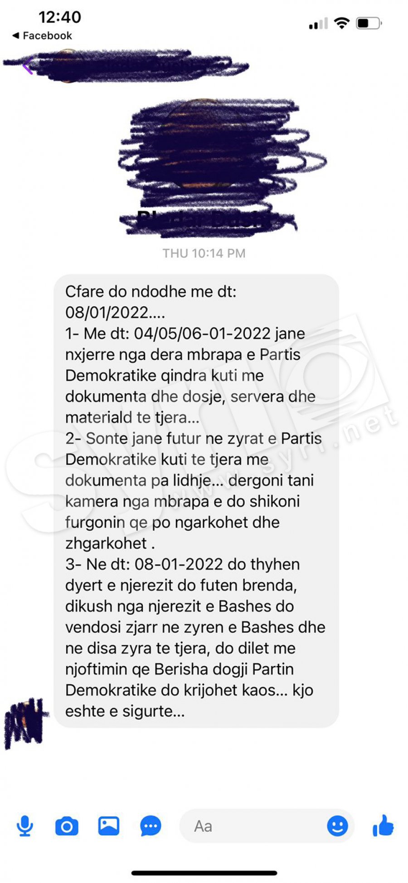The image size is (408, 883).
Task: Tap the 12:40 clock
Action: tap(60, 17)
